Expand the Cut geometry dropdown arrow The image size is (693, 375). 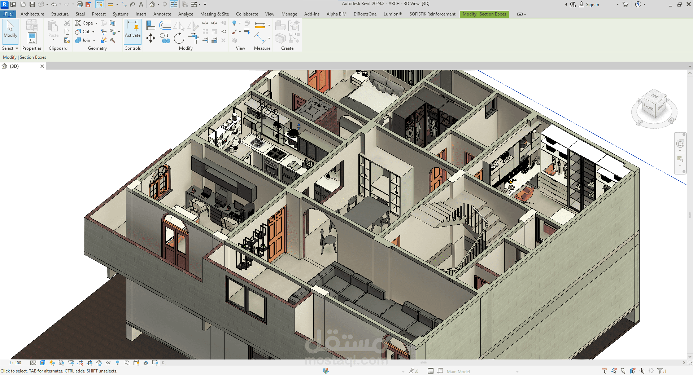coord(93,32)
